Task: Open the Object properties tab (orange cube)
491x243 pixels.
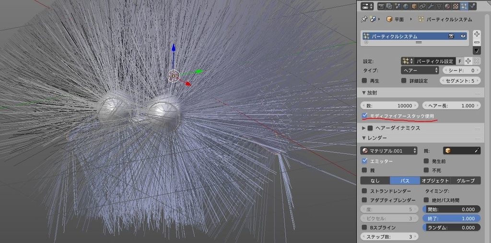Action: click(414, 6)
